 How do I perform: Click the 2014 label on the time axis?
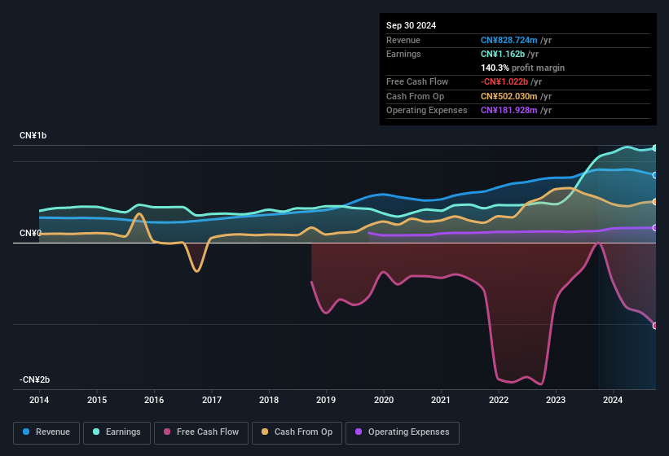[39, 400]
